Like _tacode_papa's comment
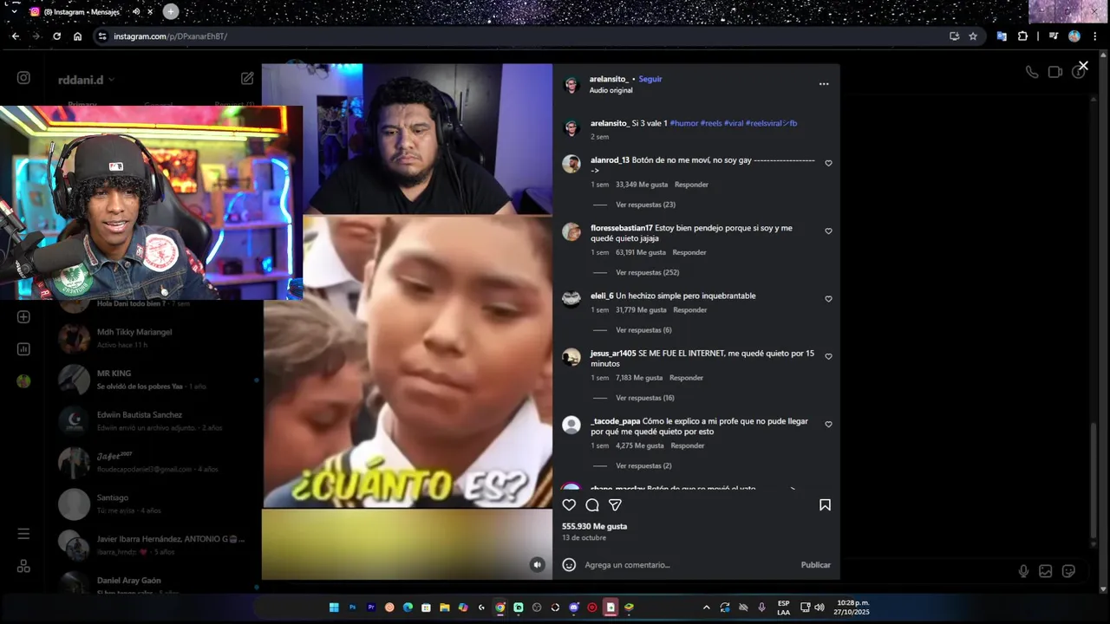 click(x=828, y=425)
